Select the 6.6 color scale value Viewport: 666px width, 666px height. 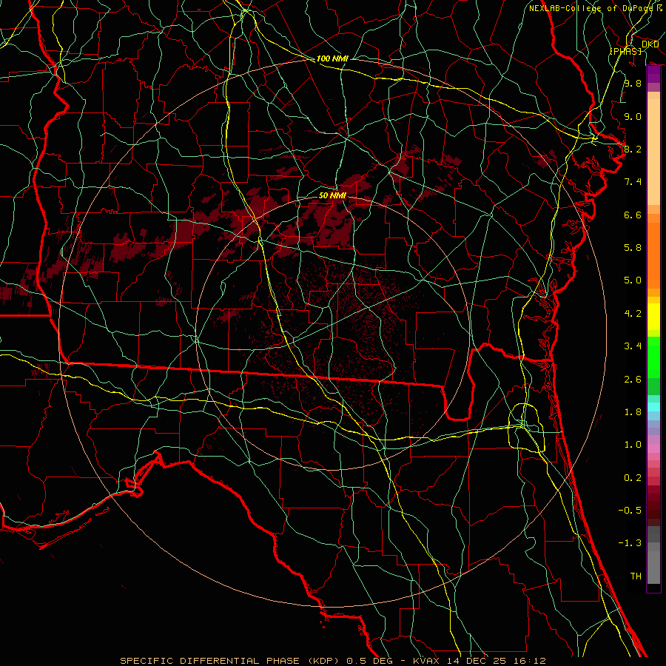point(633,215)
